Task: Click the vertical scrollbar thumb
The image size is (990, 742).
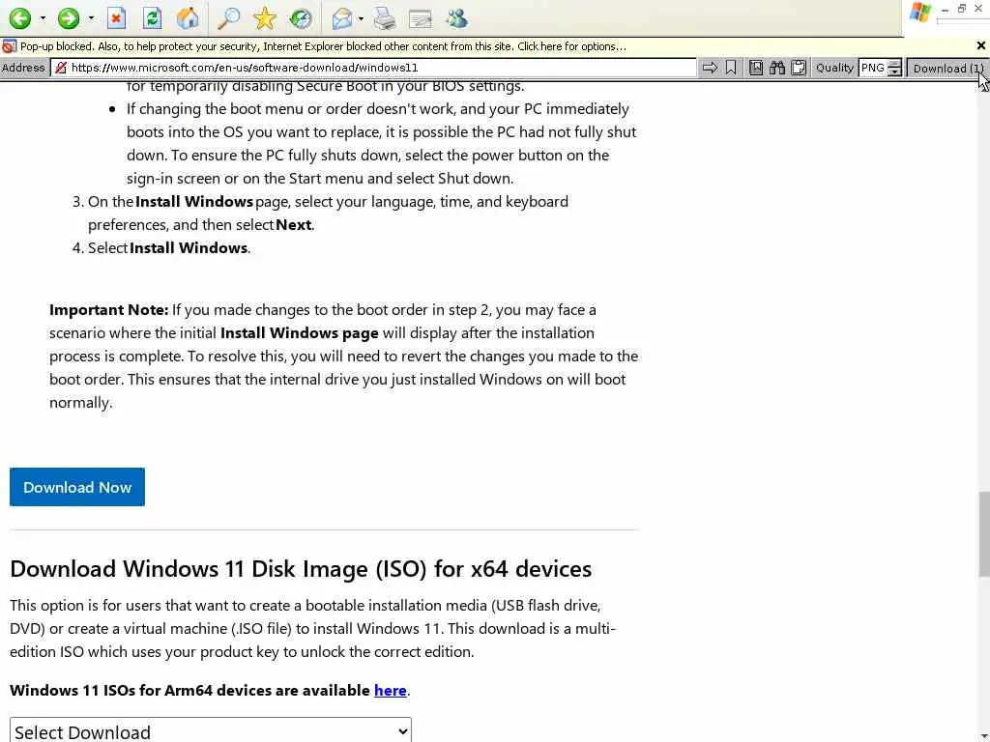Action: (983, 533)
